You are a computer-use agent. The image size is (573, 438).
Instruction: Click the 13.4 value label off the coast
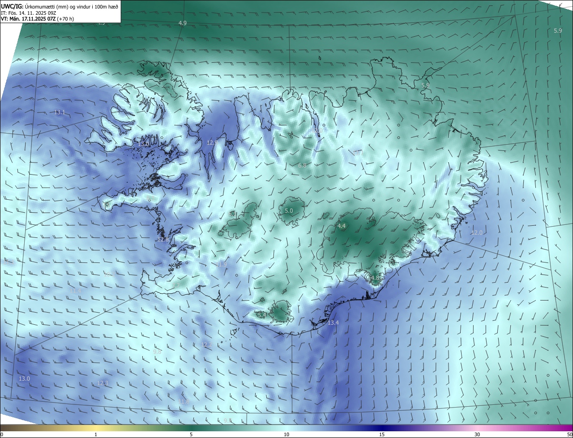(x=333, y=323)
